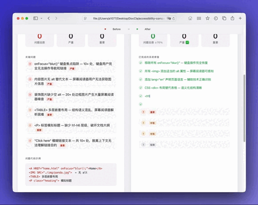Viewport: 258px width, 205px height.
Task: Click 移除所有 onFocus="blur()" fix text
Action: coord(176,63)
